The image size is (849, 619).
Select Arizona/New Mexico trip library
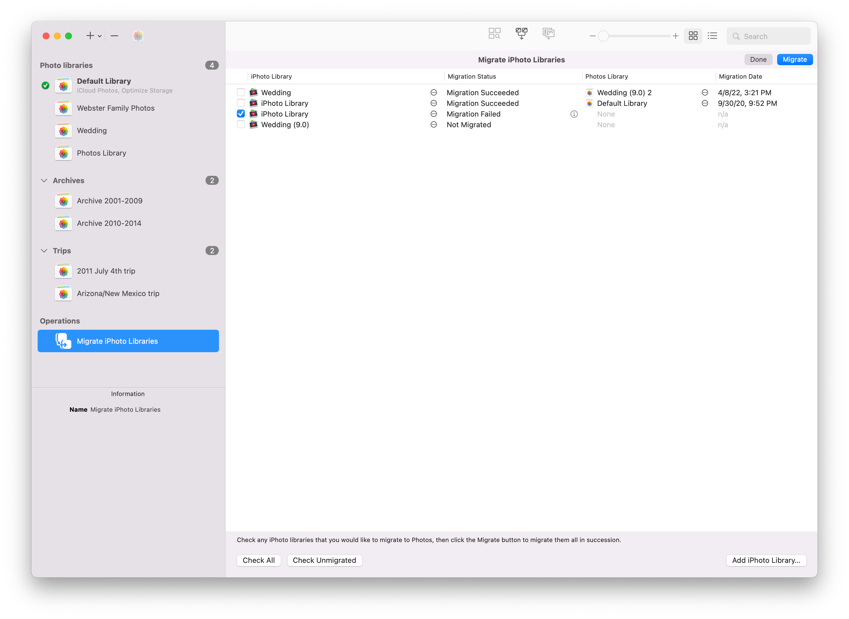[x=128, y=294]
